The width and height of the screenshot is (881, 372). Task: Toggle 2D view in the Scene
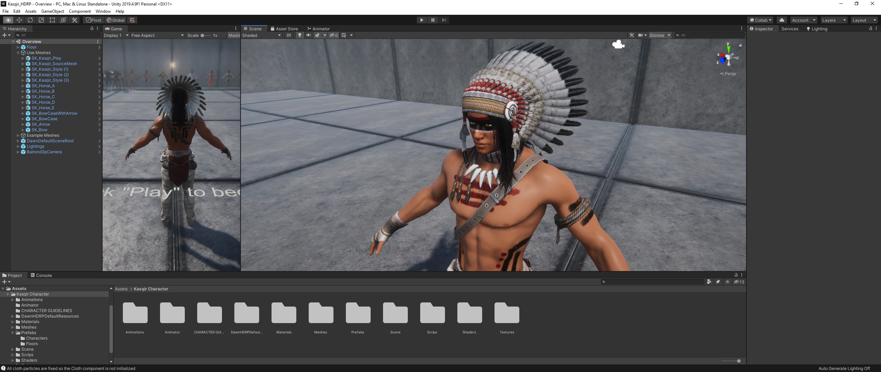click(289, 35)
